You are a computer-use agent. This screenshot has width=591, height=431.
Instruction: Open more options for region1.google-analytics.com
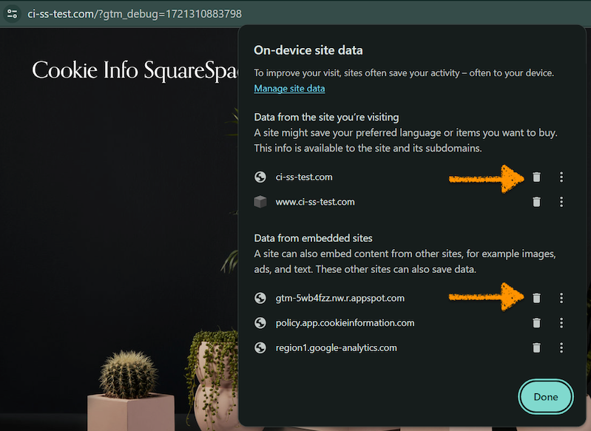coord(561,347)
